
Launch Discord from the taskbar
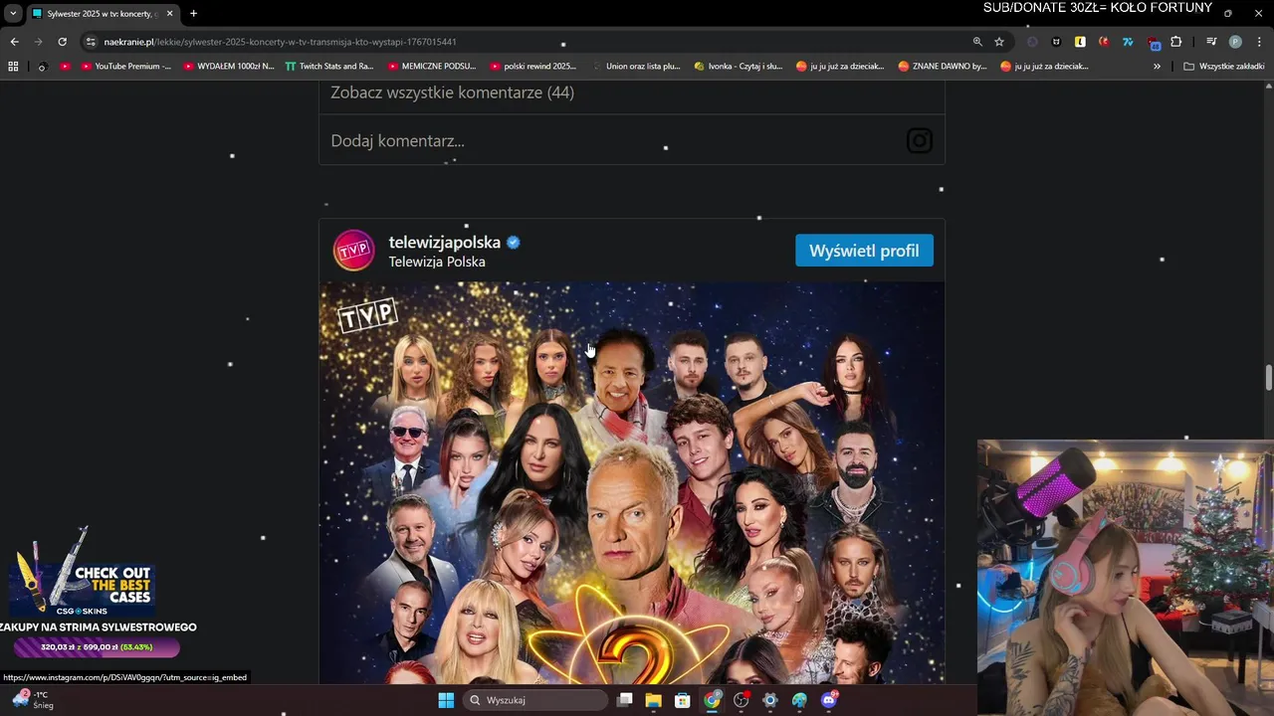pyautogui.click(x=829, y=700)
